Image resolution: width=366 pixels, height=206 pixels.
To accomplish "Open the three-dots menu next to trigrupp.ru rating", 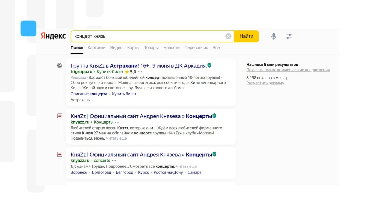I will coord(140,72).
